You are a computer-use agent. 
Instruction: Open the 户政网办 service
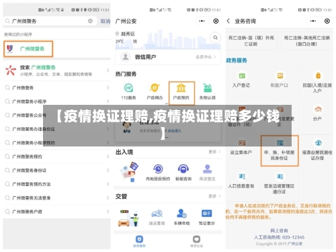(155, 91)
